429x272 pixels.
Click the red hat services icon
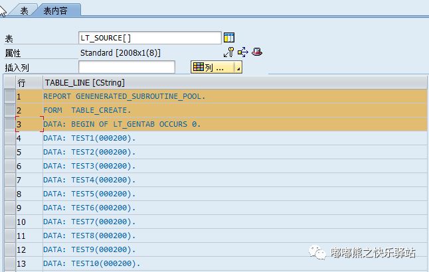pos(257,52)
